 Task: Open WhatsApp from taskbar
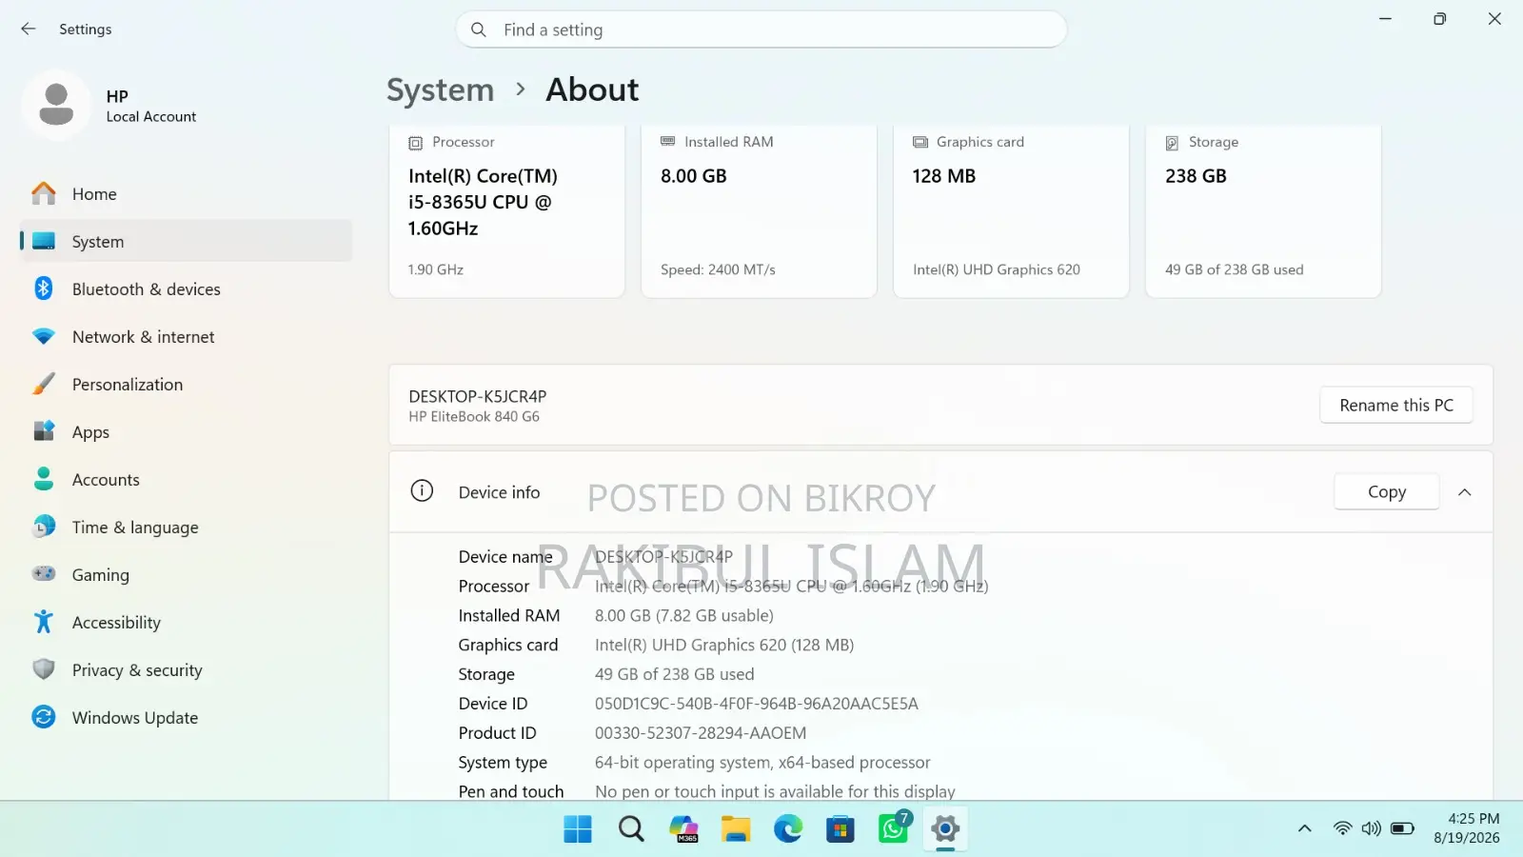coord(894,829)
